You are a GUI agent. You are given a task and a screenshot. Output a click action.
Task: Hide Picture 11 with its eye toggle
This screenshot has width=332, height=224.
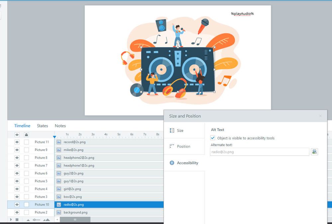[17, 142]
